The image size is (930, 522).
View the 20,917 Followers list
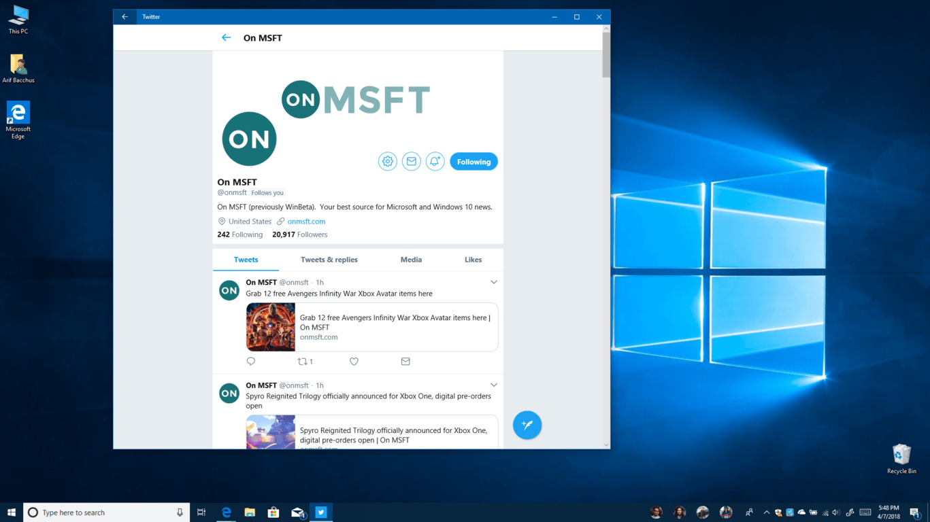[x=300, y=234]
